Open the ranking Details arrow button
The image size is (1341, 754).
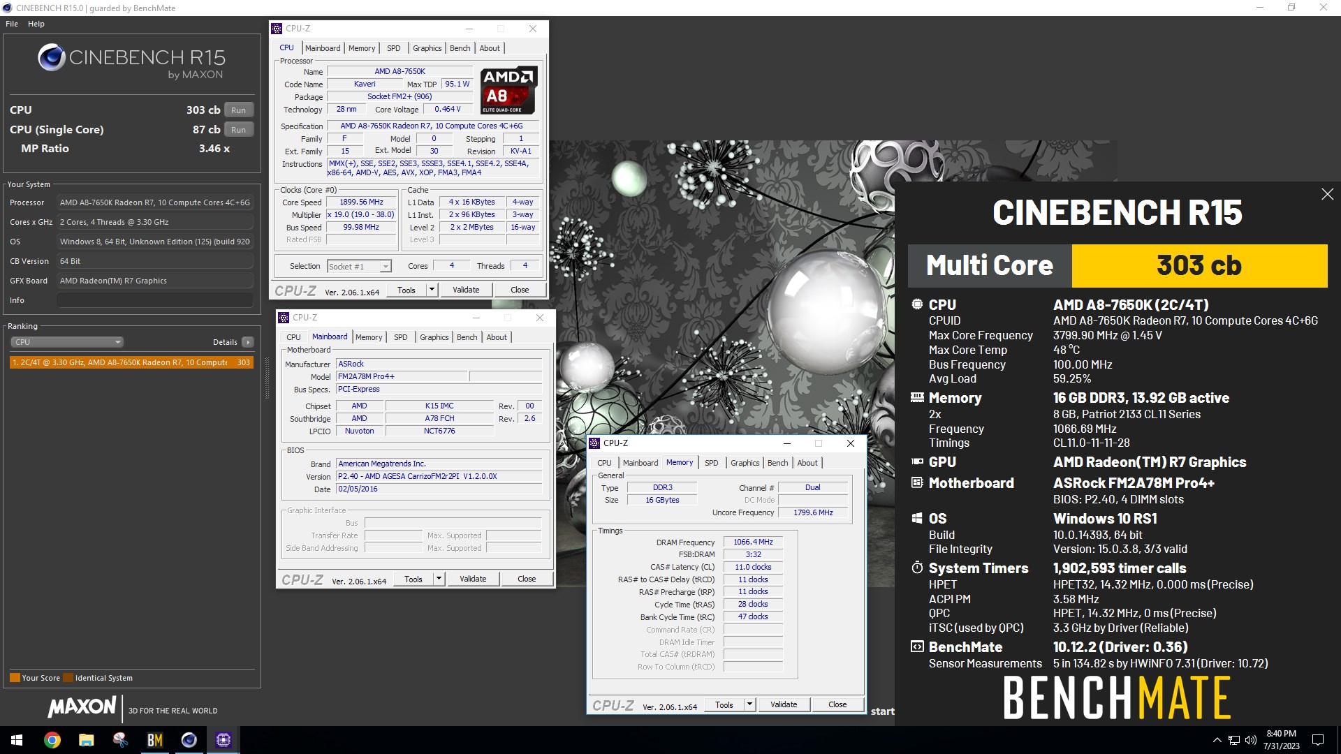[247, 342]
